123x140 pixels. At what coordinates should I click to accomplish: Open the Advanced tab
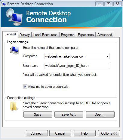click(105, 35)
